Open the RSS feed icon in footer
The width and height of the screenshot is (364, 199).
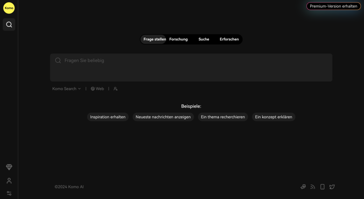(x=313, y=187)
